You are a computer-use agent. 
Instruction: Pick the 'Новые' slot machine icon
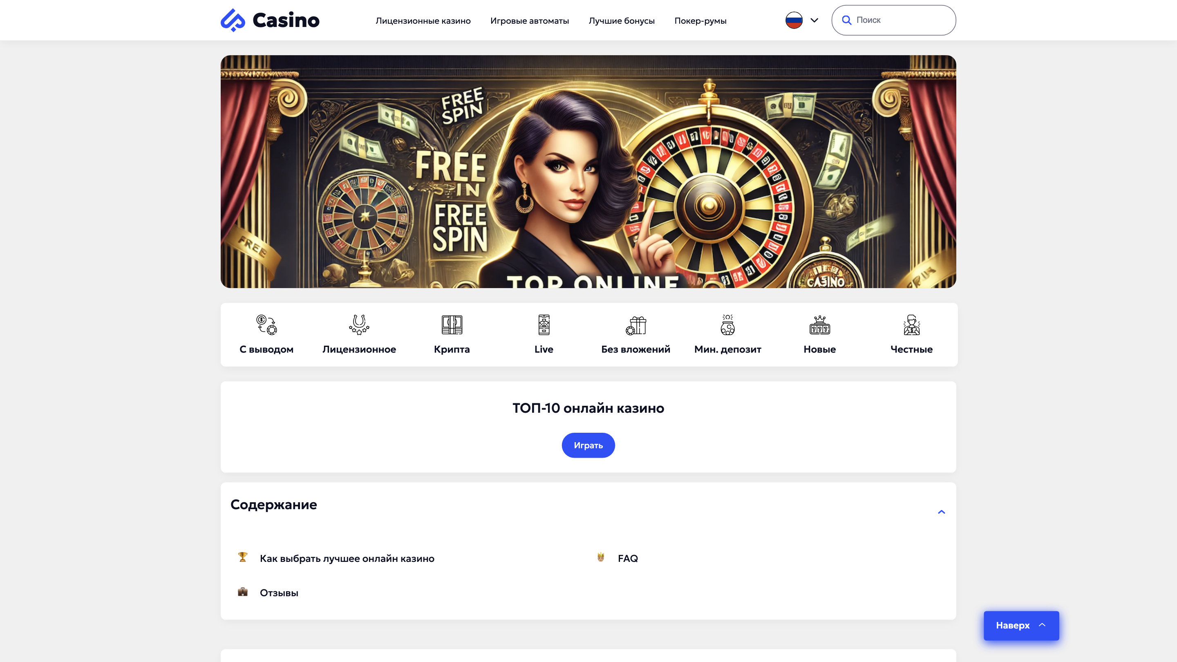820,325
